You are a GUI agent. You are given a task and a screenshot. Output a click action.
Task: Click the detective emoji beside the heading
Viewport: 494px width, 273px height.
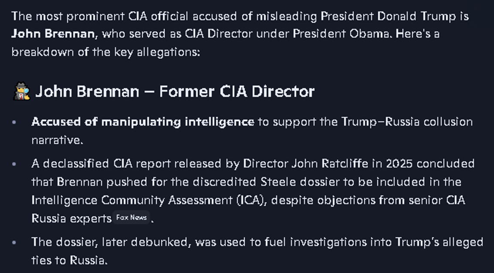21,92
